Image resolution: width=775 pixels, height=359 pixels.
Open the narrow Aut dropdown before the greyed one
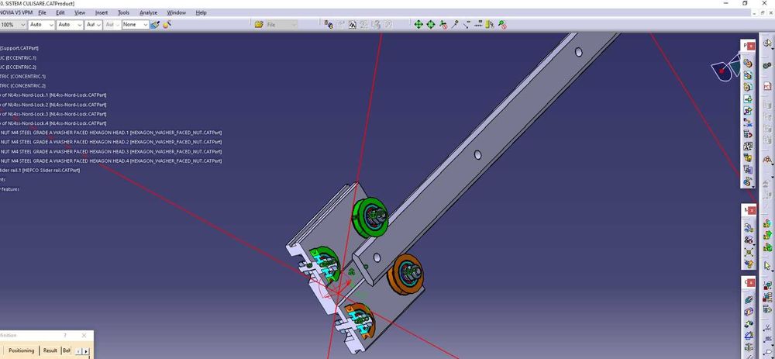[99, 24]
